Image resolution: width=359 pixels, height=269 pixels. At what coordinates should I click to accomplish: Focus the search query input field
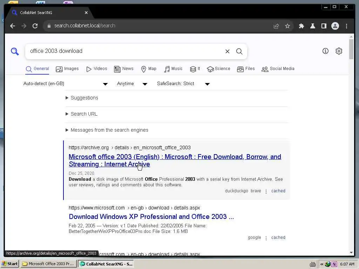click(x=125, y=51)
